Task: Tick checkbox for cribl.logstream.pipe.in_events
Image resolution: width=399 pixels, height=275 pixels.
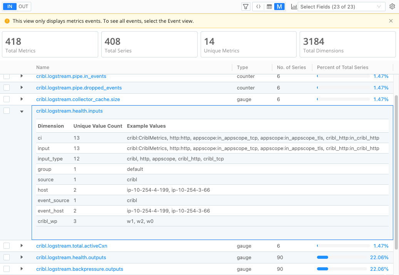Action: tap(7, 76)
